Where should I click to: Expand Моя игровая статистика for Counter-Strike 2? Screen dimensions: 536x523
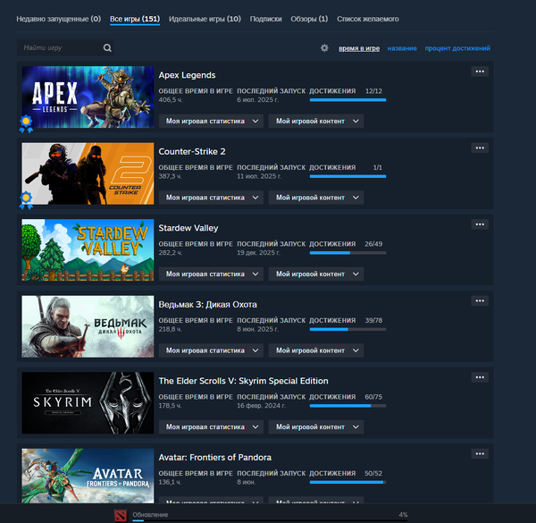click(211, 198)
